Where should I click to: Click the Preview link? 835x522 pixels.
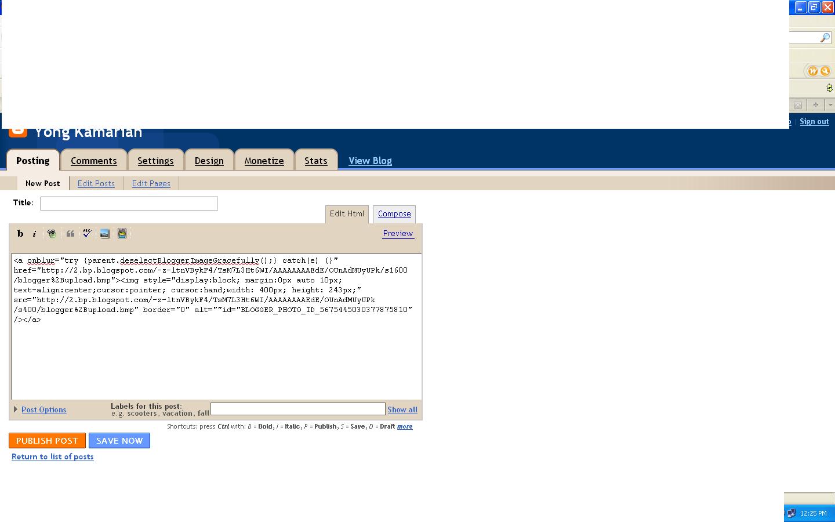[x=398, y=233]
